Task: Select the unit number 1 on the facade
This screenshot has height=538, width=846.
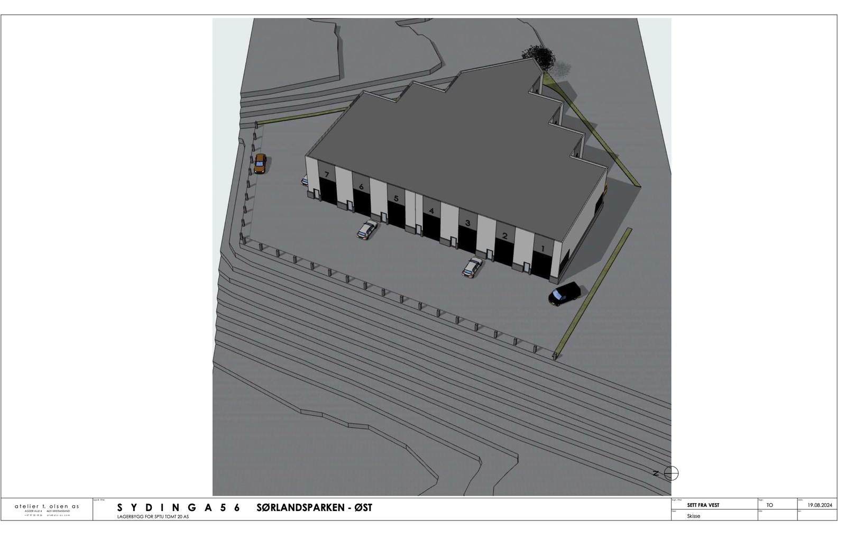Action: [x=541, y=248]
